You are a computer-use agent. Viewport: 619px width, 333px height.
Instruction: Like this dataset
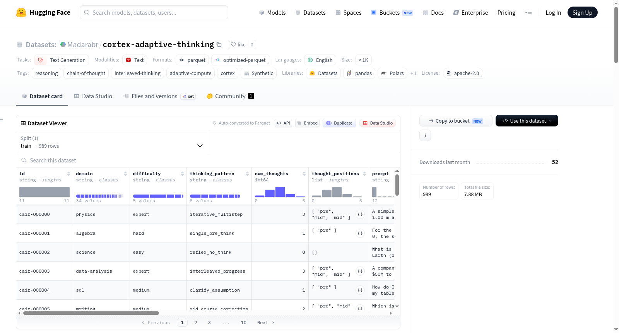coord(238,44)
